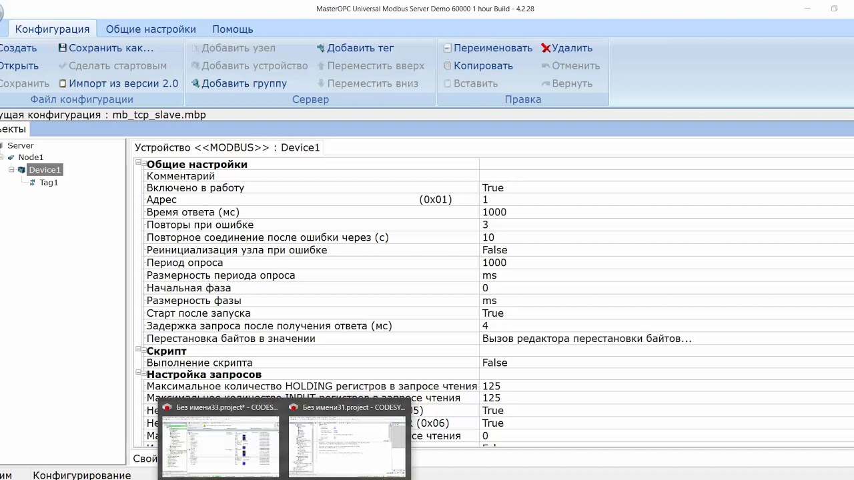This screenshot has width=854, height=480.
Task: Click the Включено в работу True value
Action: (493, 188)
